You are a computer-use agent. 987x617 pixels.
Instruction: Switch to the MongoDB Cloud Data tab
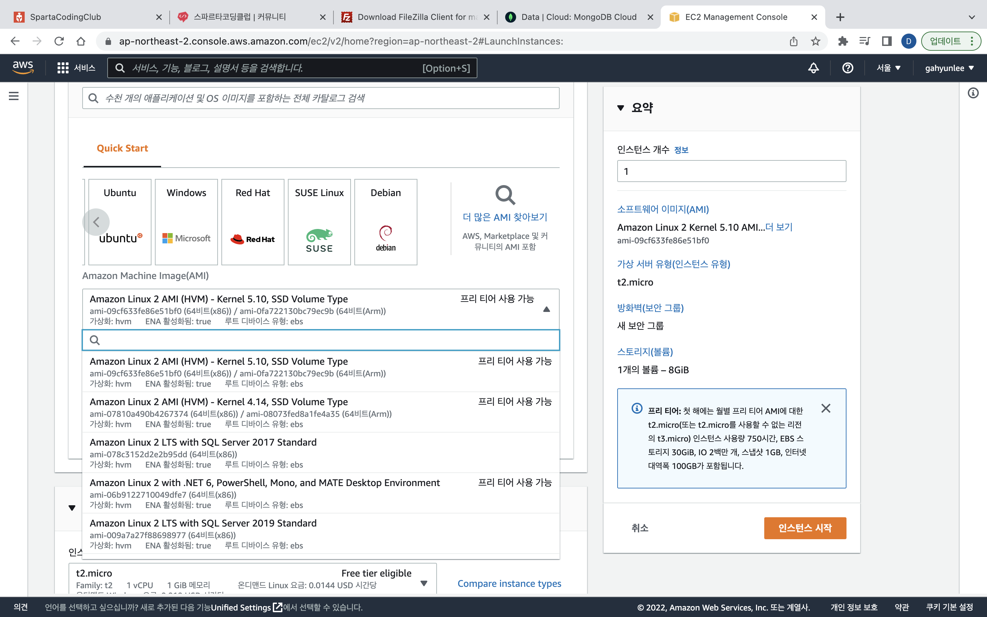coord(579,17)
